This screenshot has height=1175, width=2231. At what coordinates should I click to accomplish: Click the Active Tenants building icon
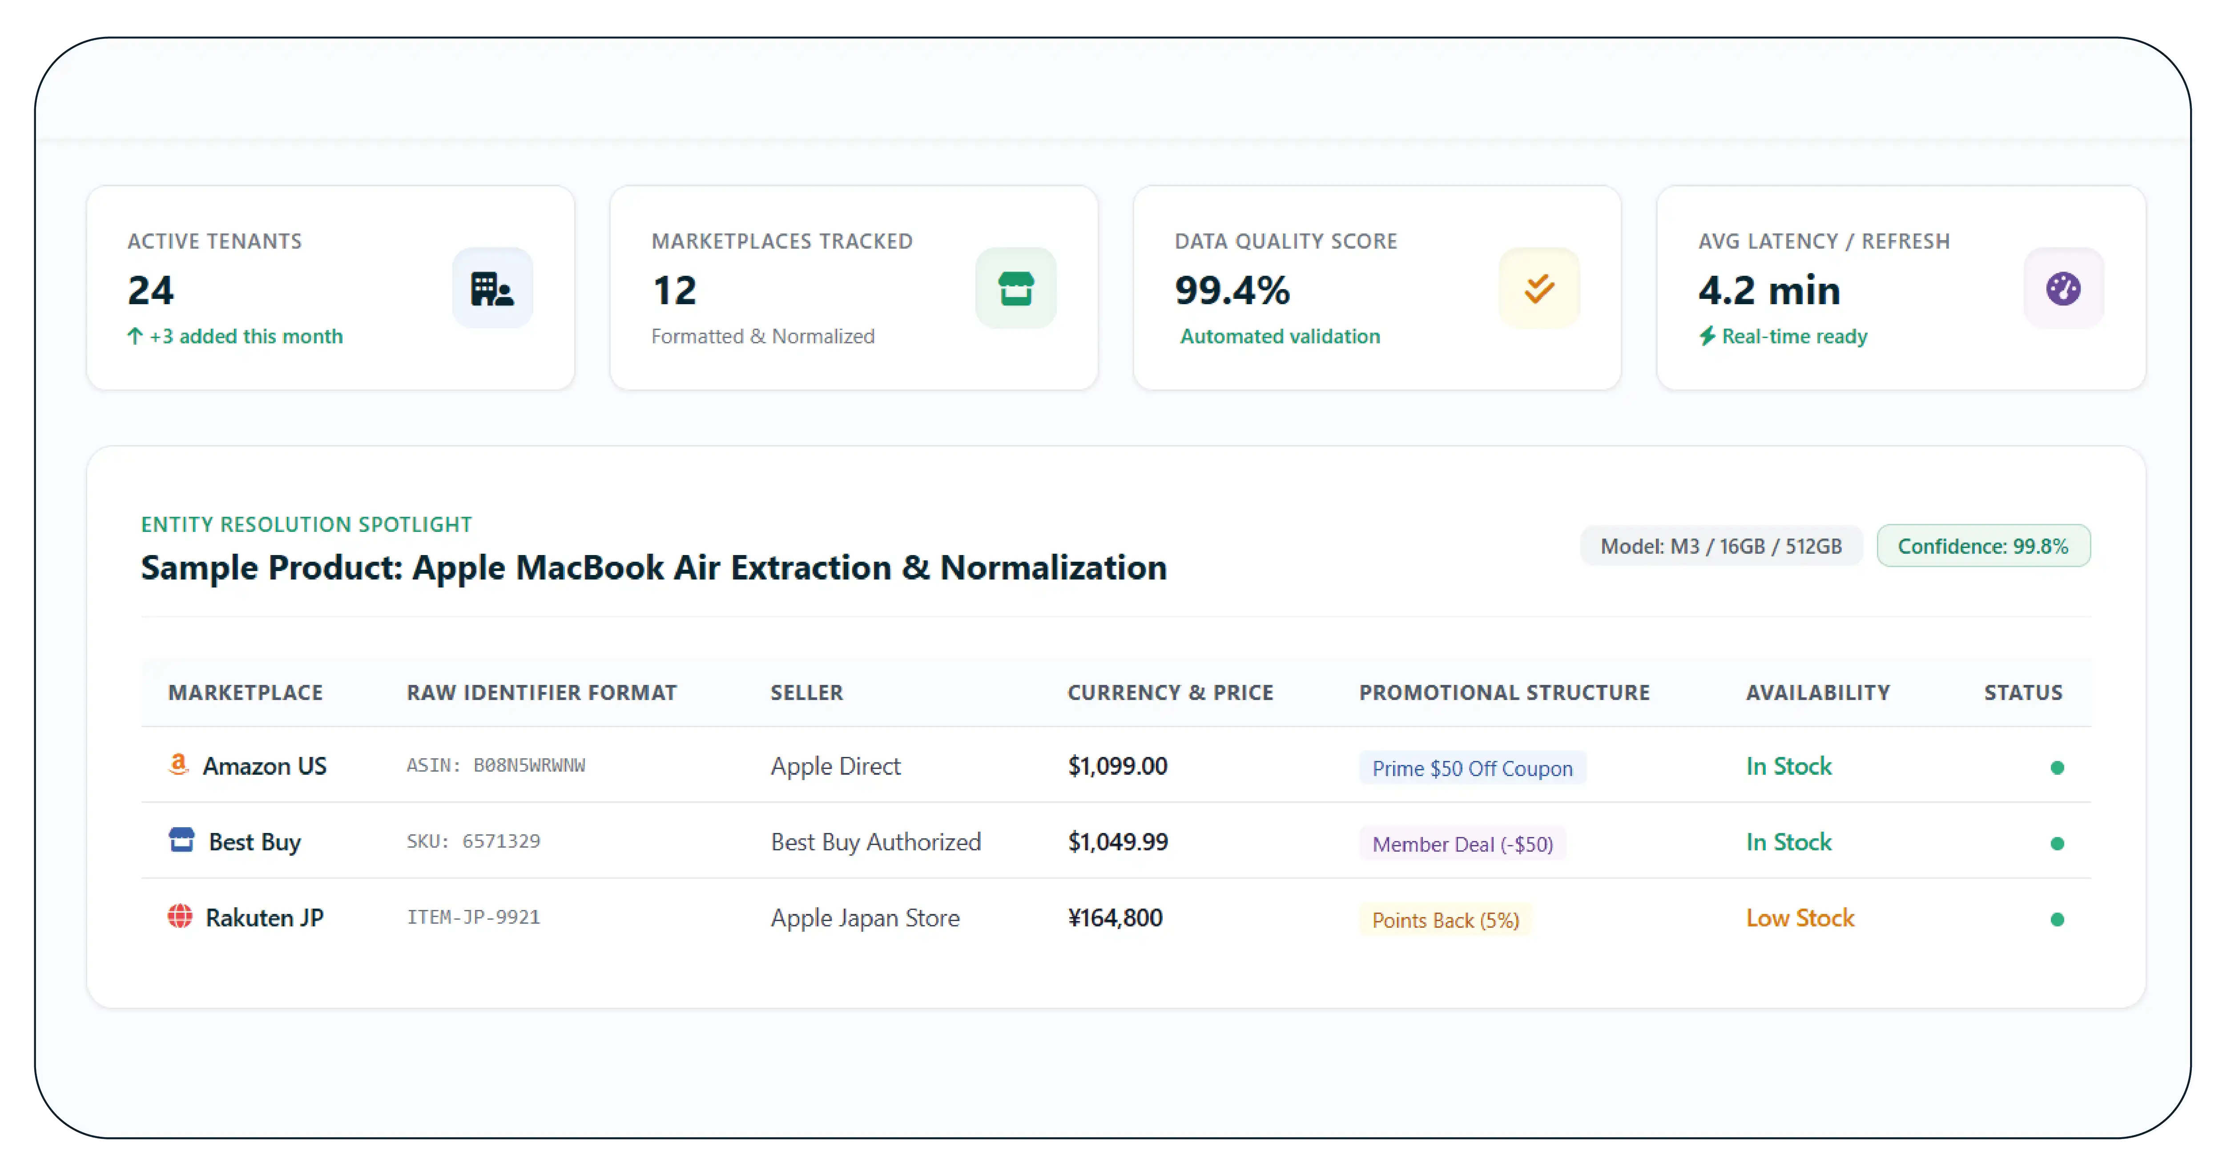(x=492, y=288)
